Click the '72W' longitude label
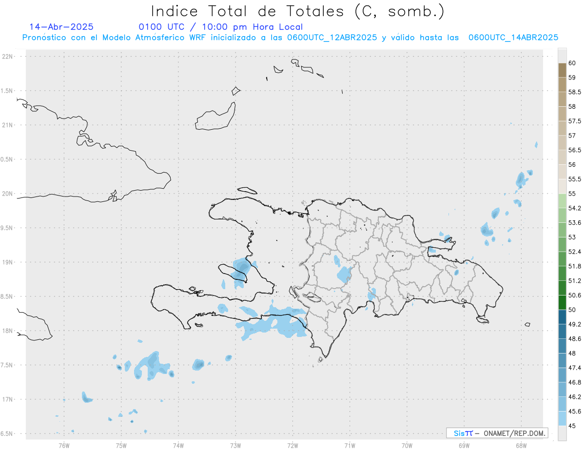Screen dimensions: 585x452 pos(292,445)
